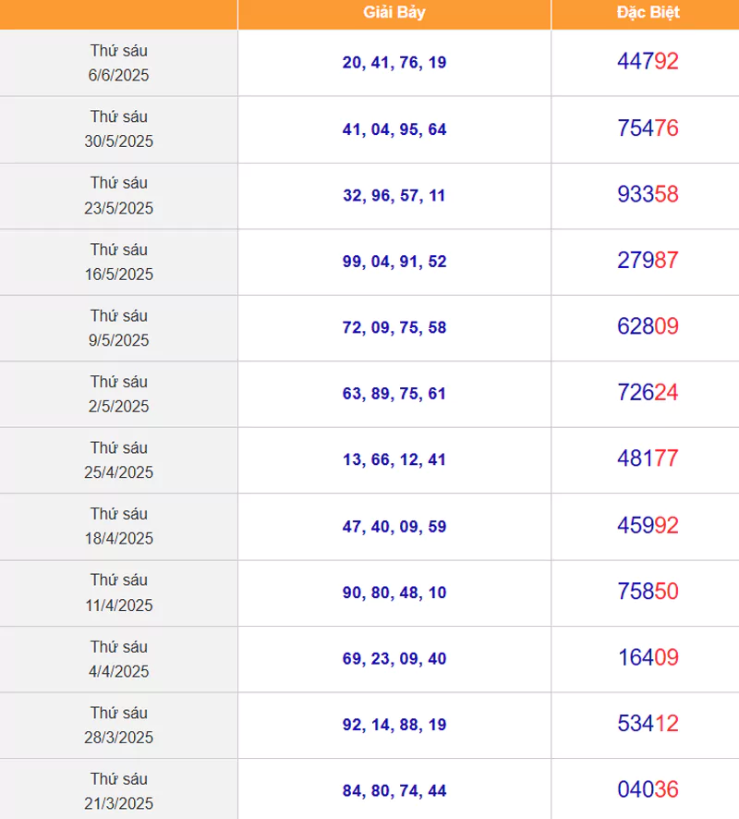Click special prize number 93358
This screenshot has height=819, width=739.
click(x=648, y=194)
